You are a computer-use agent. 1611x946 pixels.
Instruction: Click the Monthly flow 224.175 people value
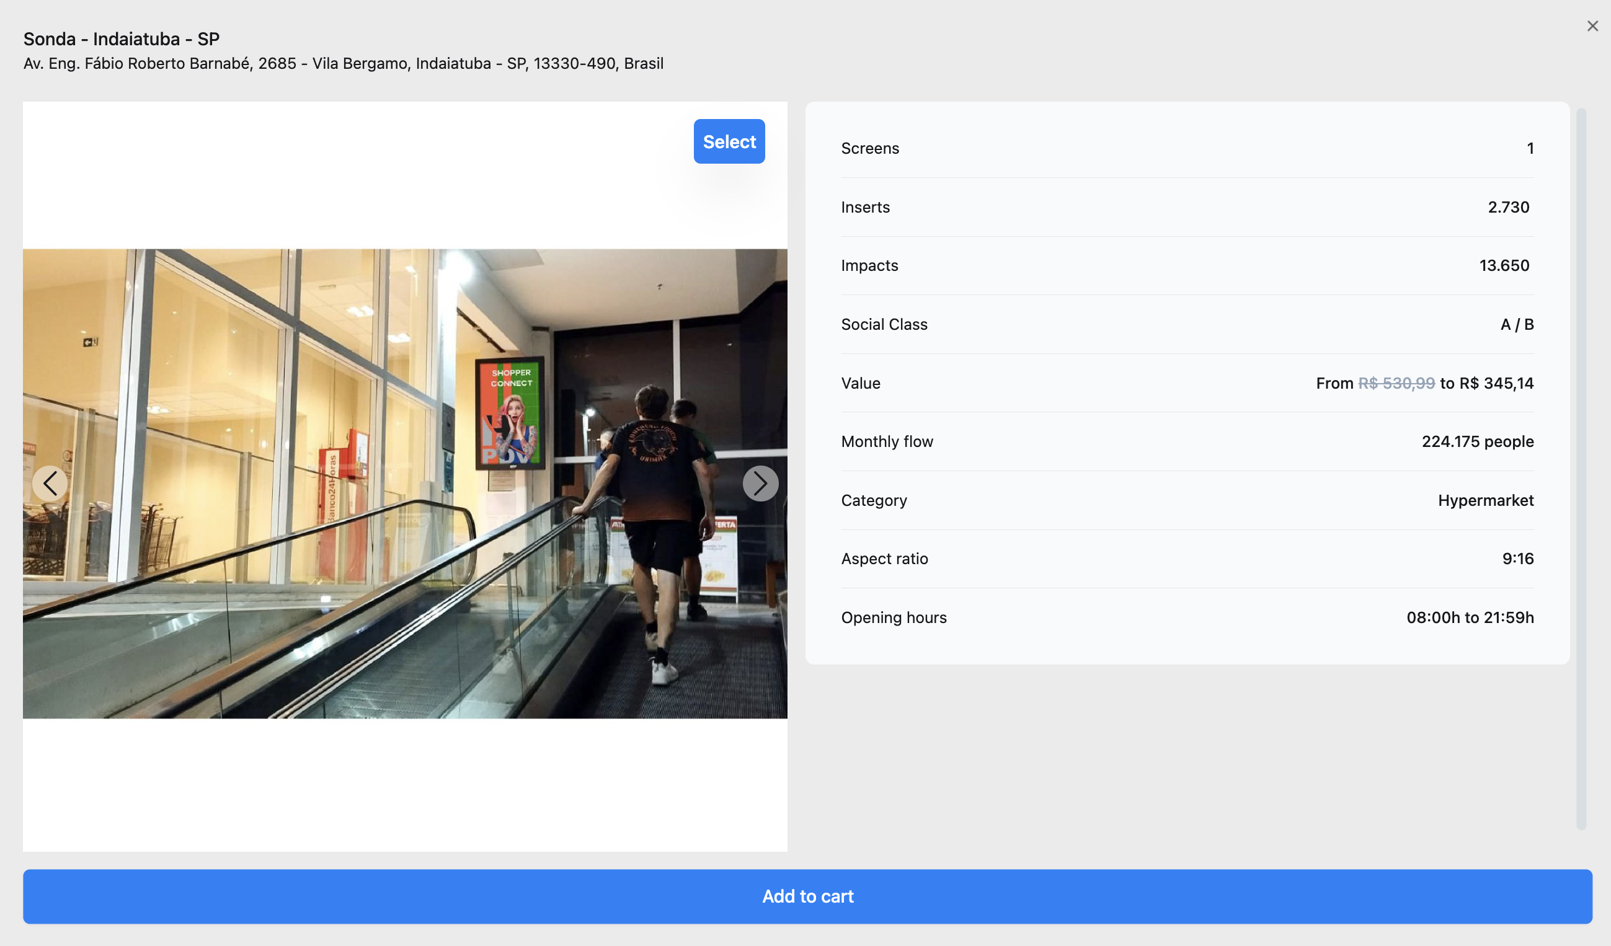[x=1477, y=441]
